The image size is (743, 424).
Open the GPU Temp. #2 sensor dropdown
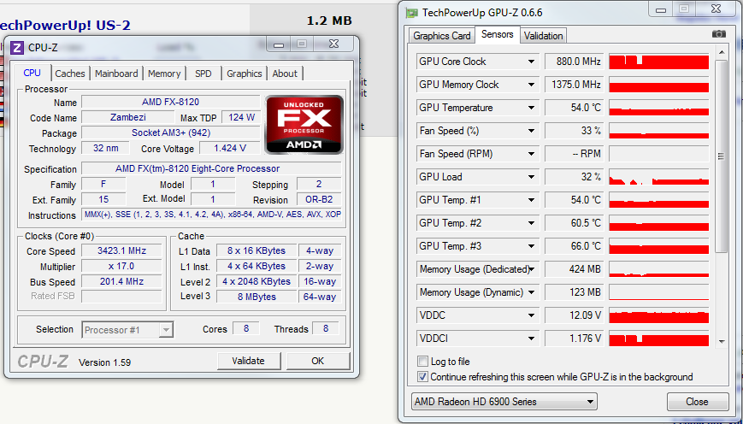[x=531, y=223]
